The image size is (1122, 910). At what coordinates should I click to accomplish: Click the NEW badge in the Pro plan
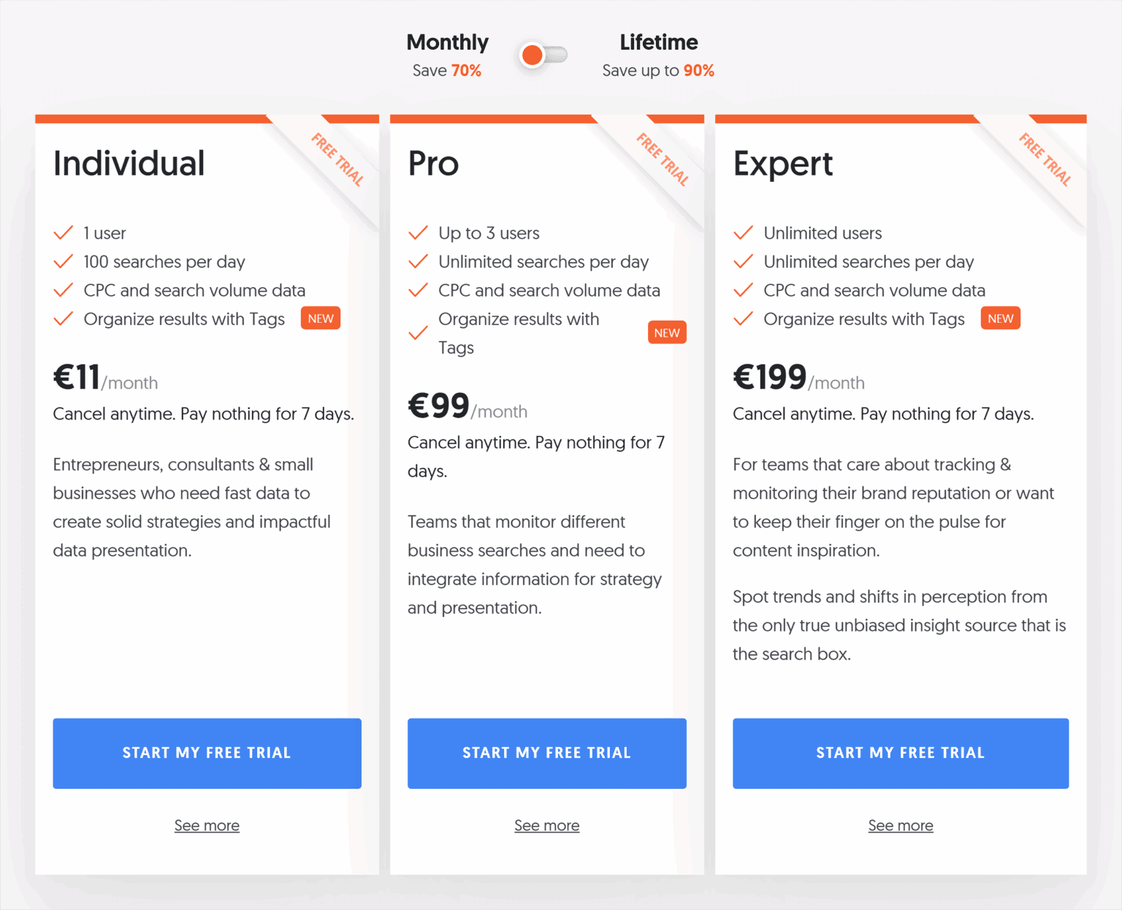666,332
